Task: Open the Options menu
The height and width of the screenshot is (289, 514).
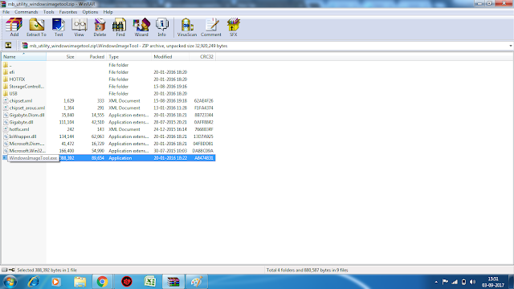Action: pyautogui.click(x=90, y=12)
